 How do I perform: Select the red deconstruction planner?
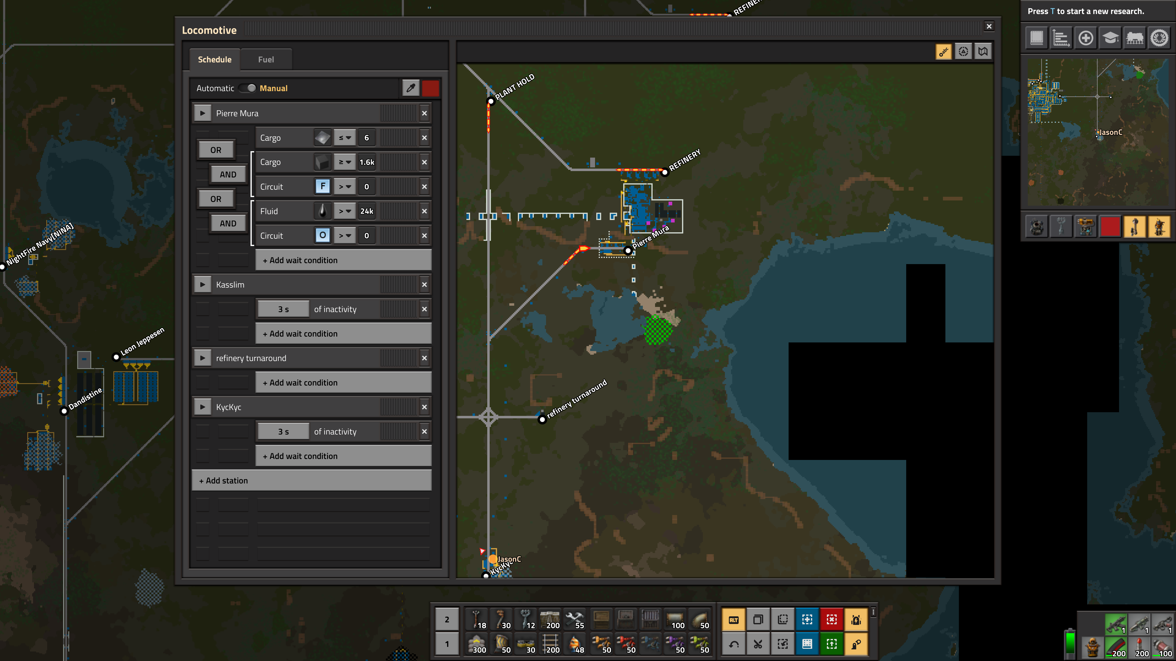point(831,619)
